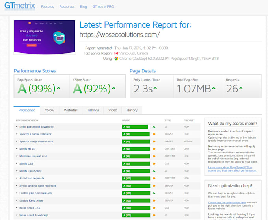
Task: Open Learn more about PageSpeed/YSlow scores link
Action: click(232, 169)
